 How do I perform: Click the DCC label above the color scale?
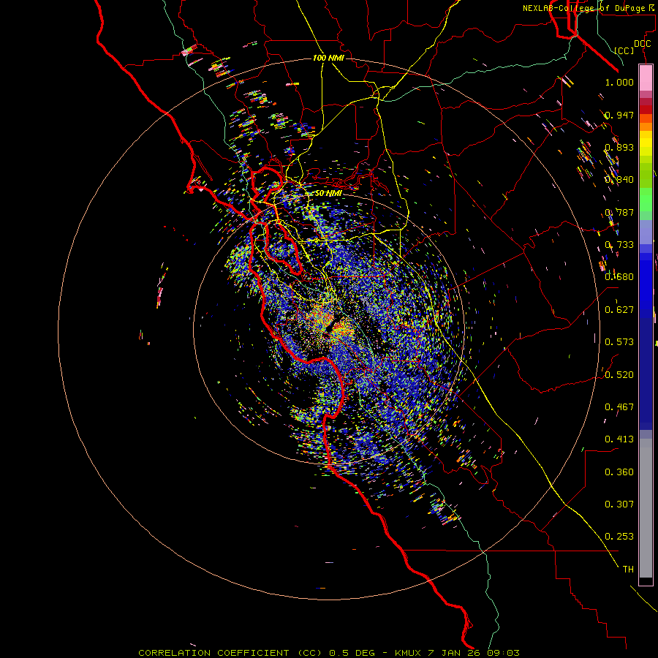[x=642, y=44]
